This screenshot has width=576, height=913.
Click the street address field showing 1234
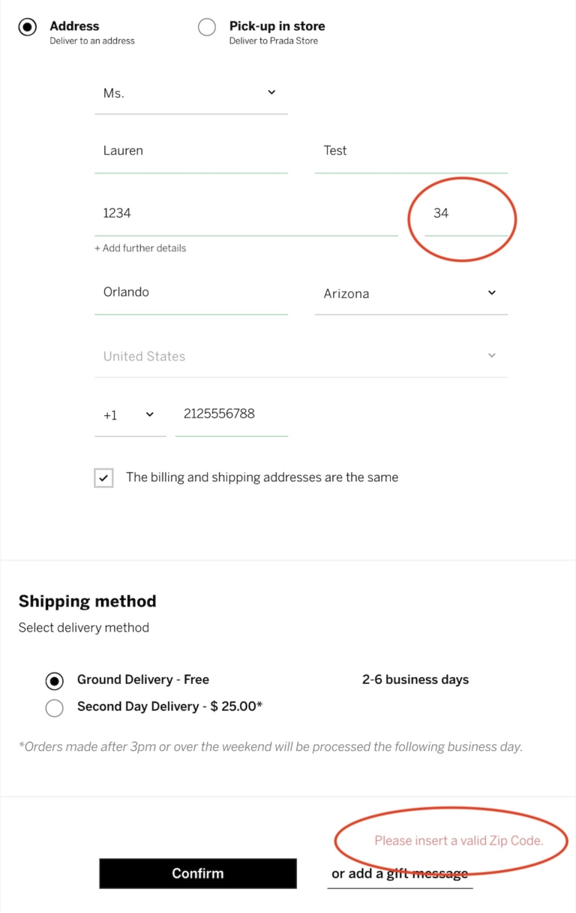click(246, 213)
